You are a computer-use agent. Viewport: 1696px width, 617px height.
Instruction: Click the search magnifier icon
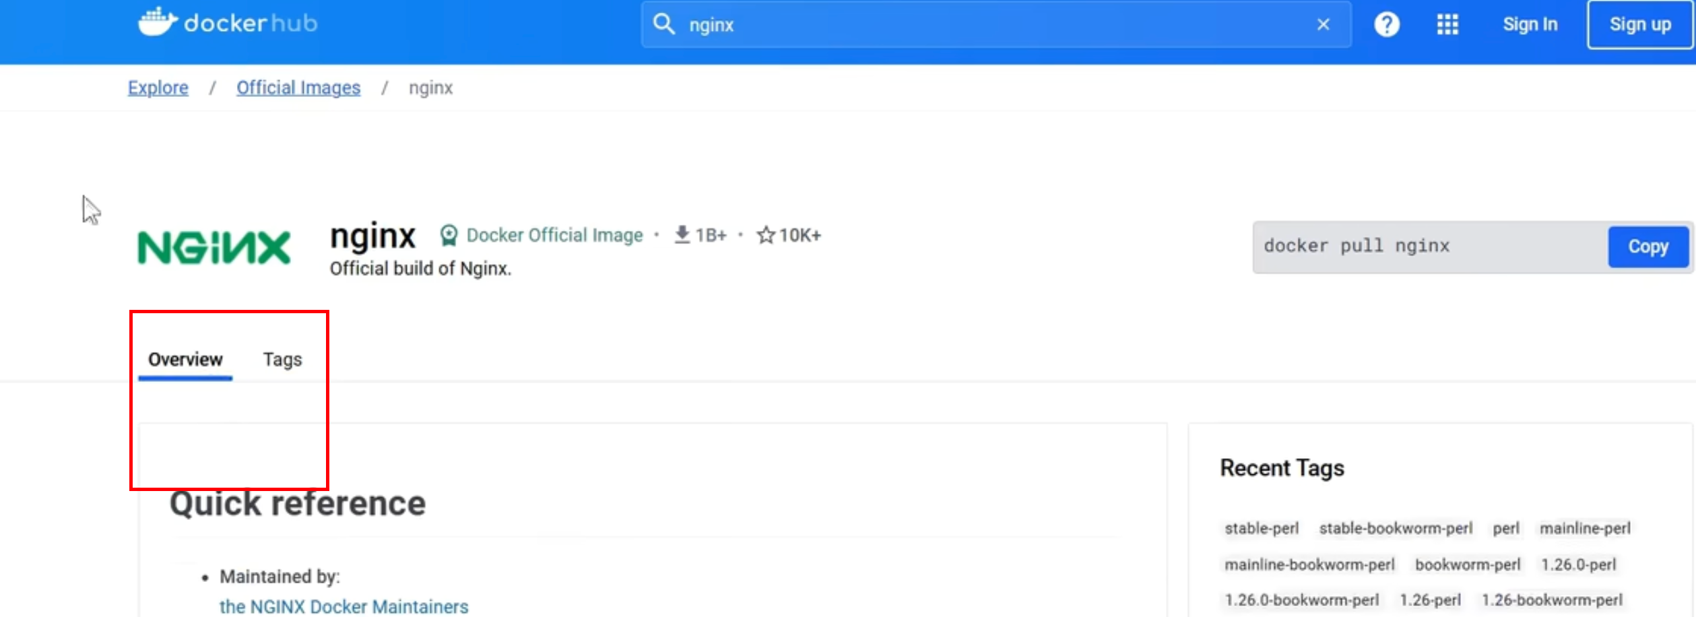coord(663,24)
